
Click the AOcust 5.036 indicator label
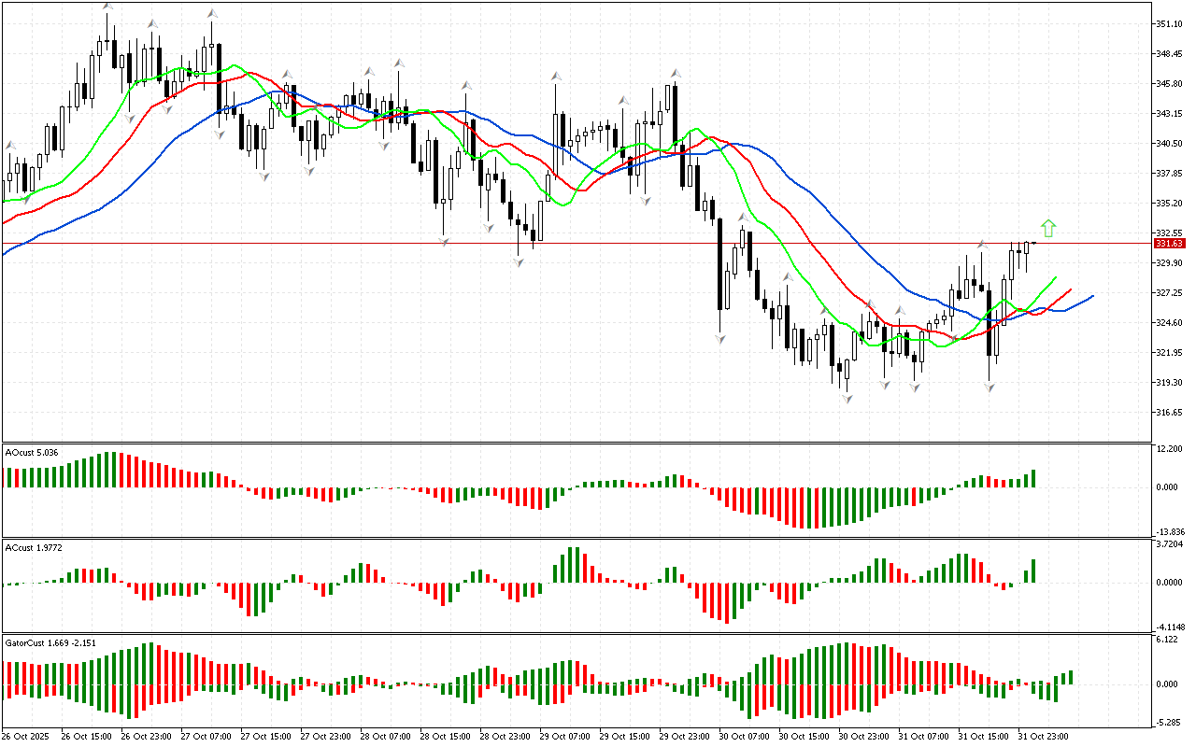32,452
